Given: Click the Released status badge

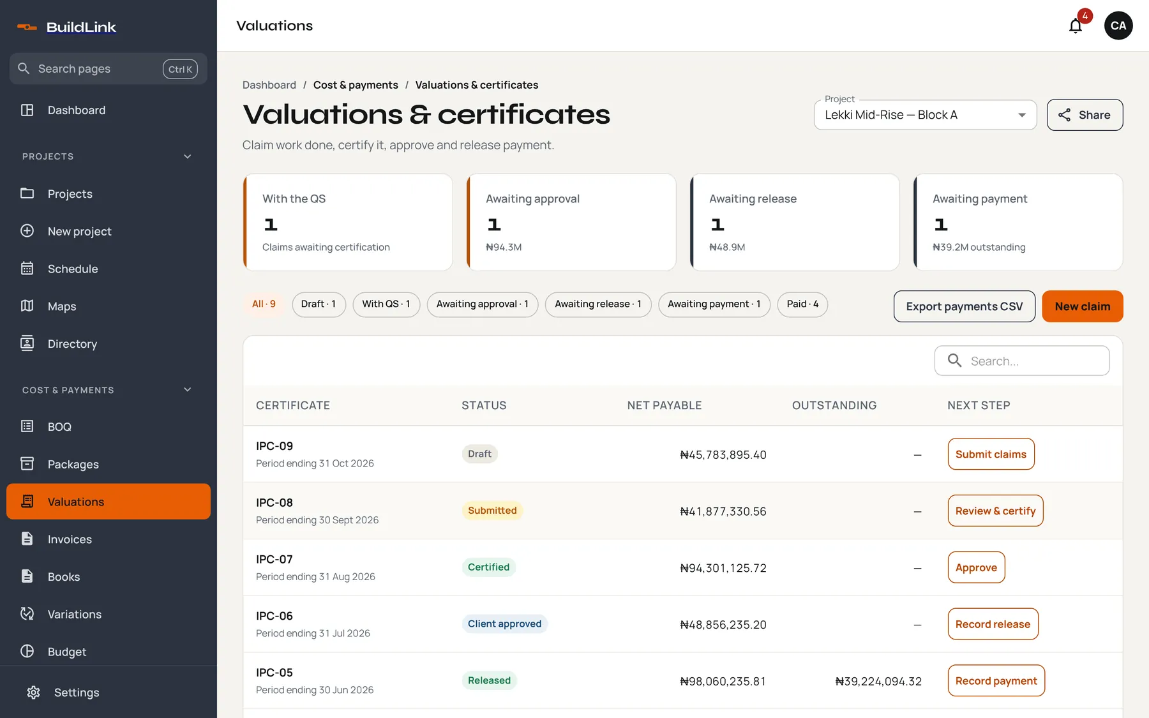Looking at the screenshot, I should [489, 680].
